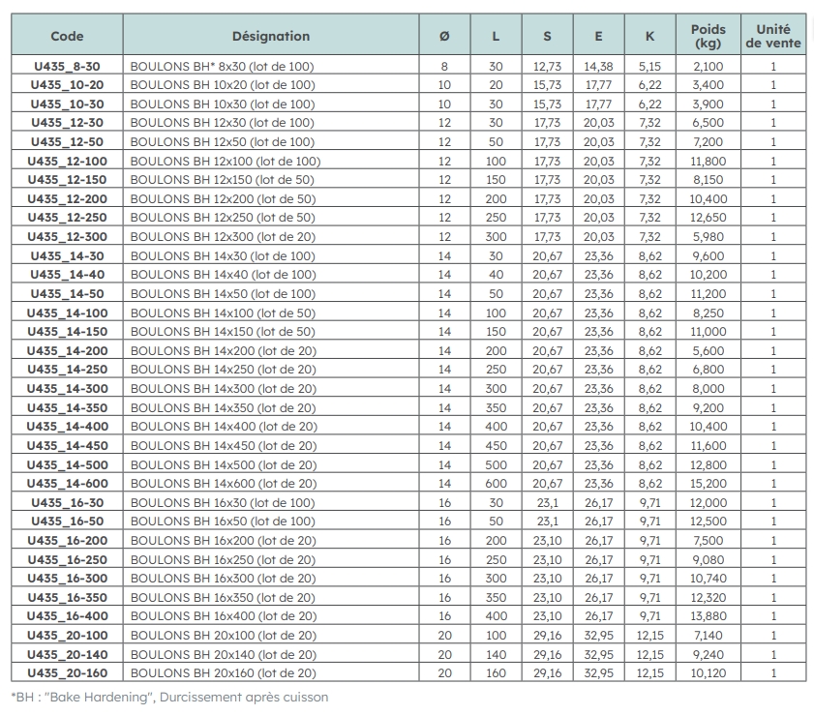Click the L length column header
The height and width of the screenshot is (715, 814).
coord(496,36)
